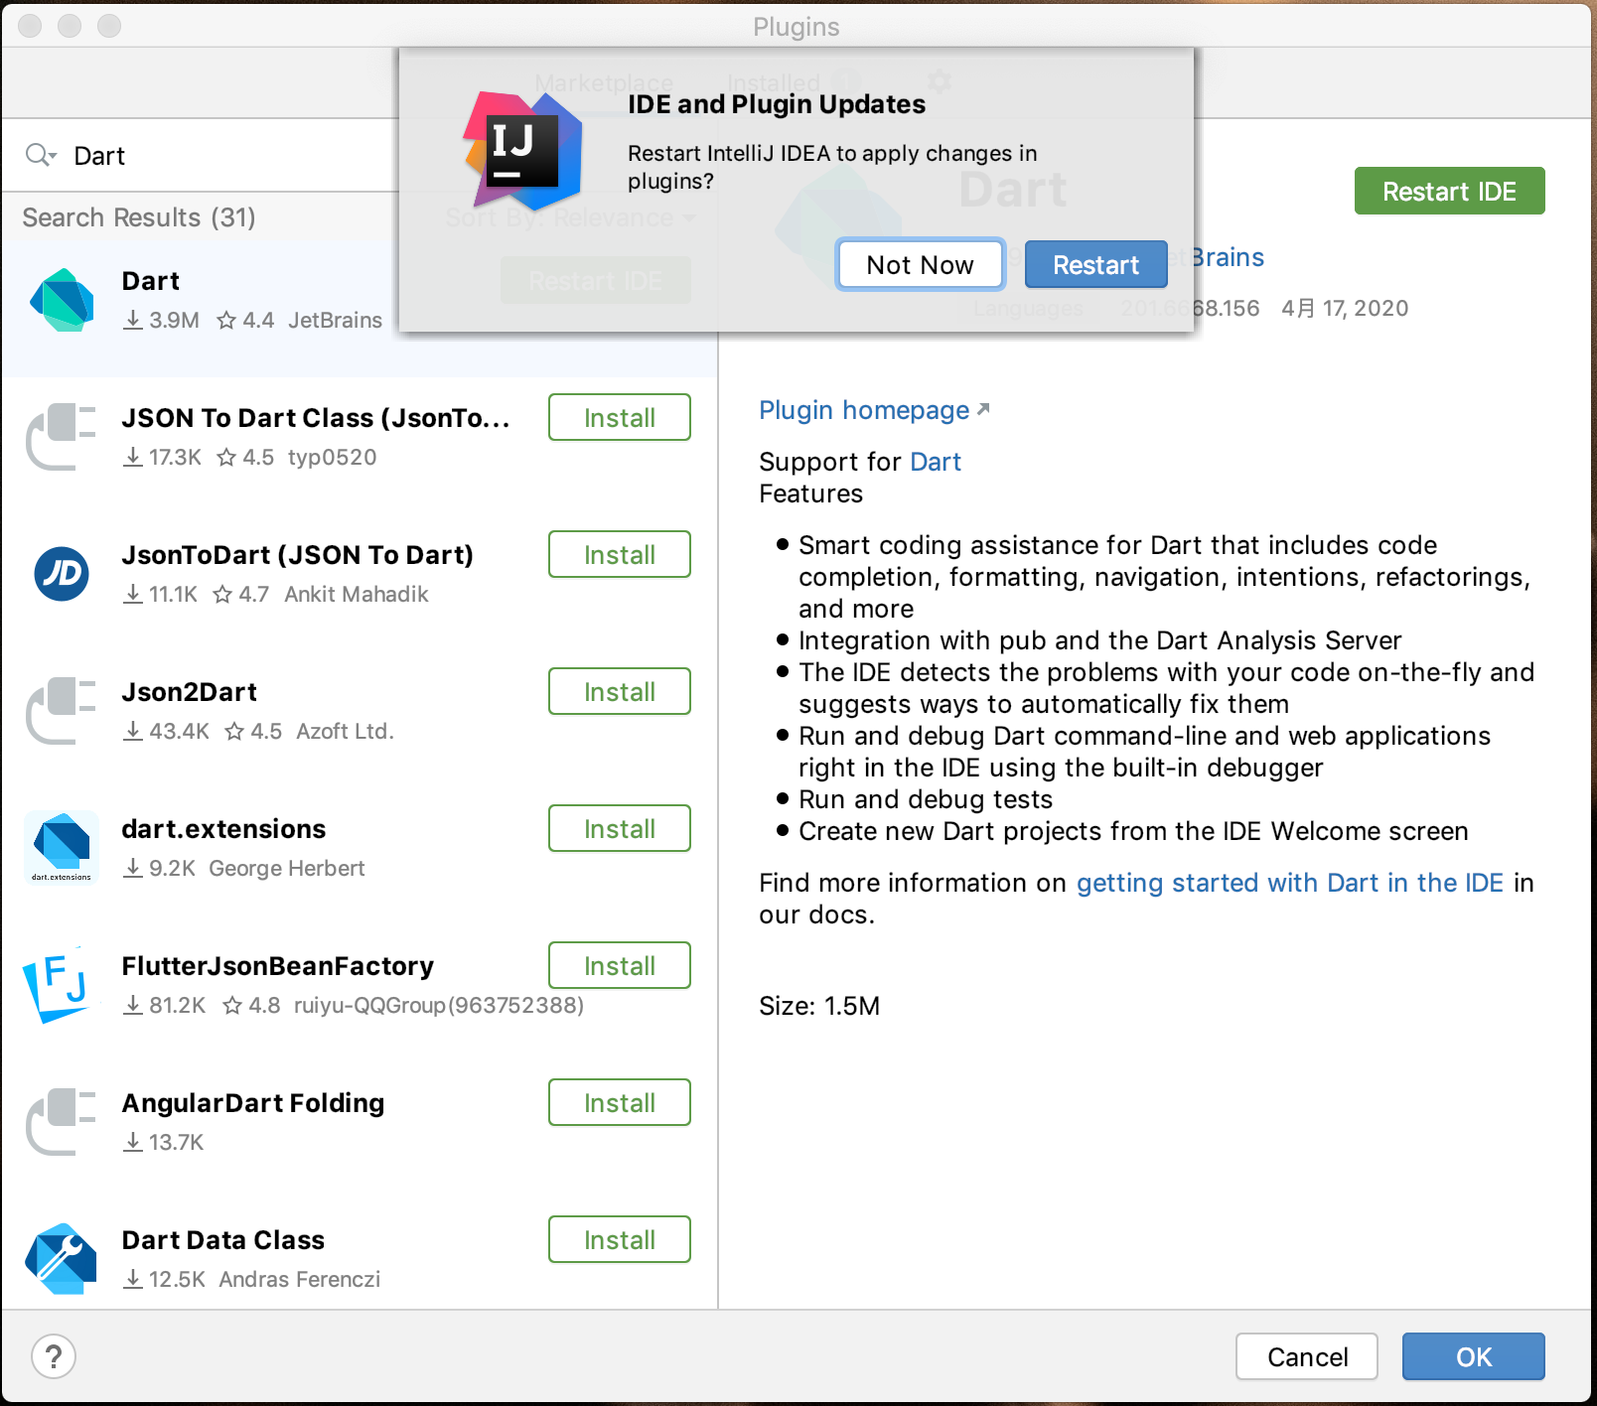Select JsonToDart (JSON To Dart) title
1597x1406 pixels.
coord(298,555)
